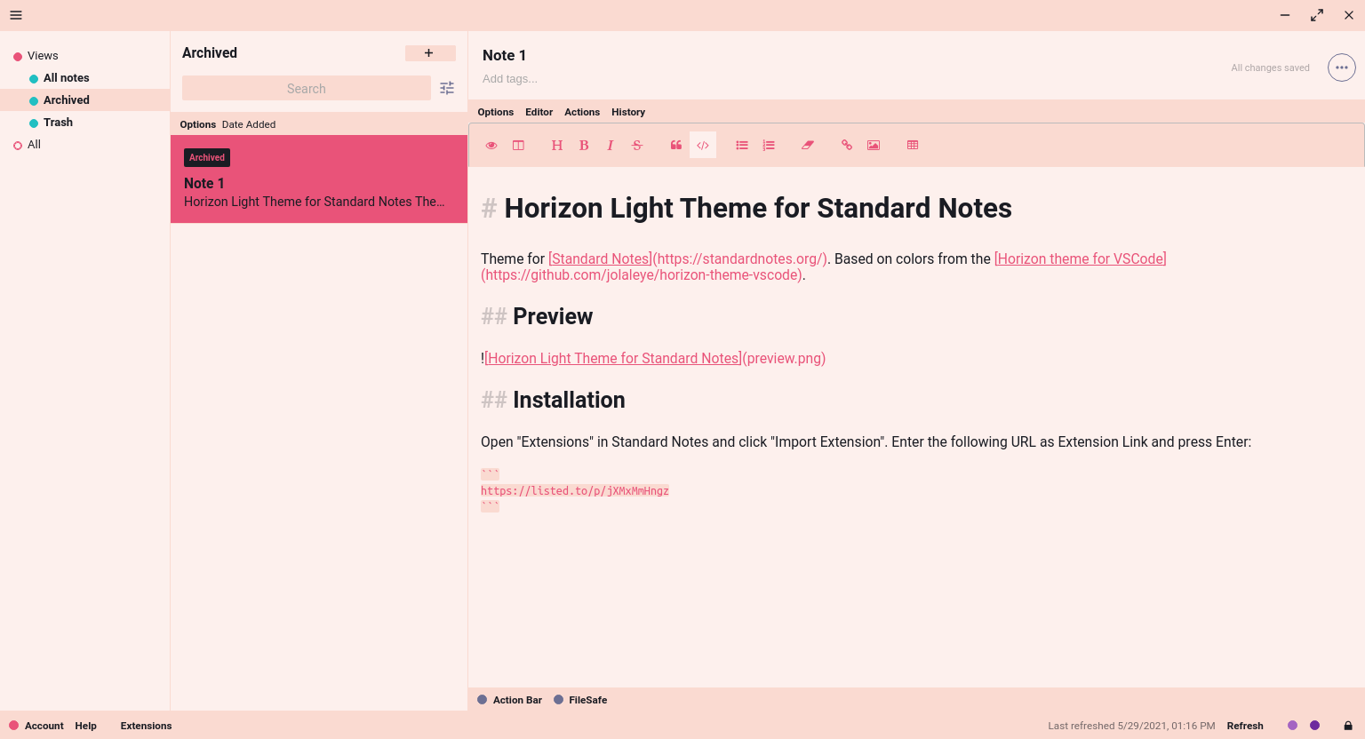The image size is (1365, 739).
Task: Click the Archived badge on the note
Action: click(x=207, y=157)
